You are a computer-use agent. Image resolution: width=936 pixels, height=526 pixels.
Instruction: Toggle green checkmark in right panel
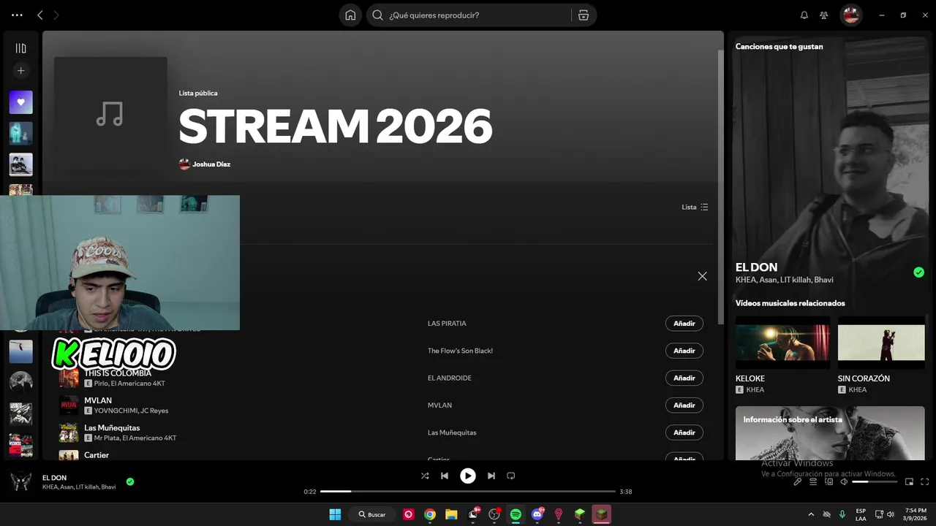[918, 272]
